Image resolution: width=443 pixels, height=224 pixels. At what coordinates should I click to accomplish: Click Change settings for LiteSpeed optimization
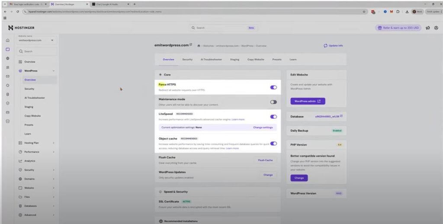click(x=263, y=128)
